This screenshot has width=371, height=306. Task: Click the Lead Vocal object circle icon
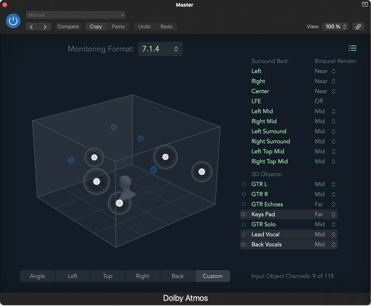(x=244, y=235)
